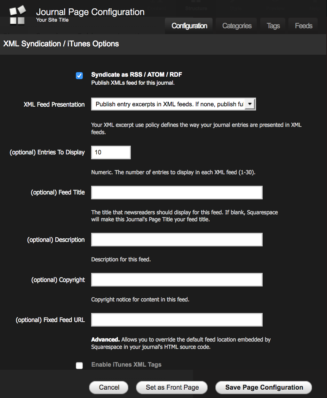
Task: Click the Squarespace logo icon
Action: click(17, 15)
